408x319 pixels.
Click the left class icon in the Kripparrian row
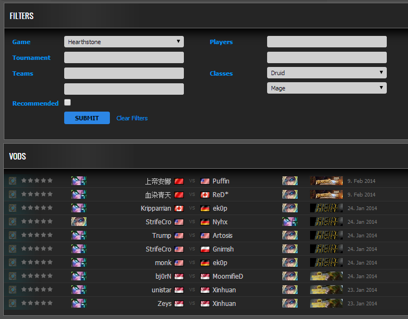tap(78, 208)
